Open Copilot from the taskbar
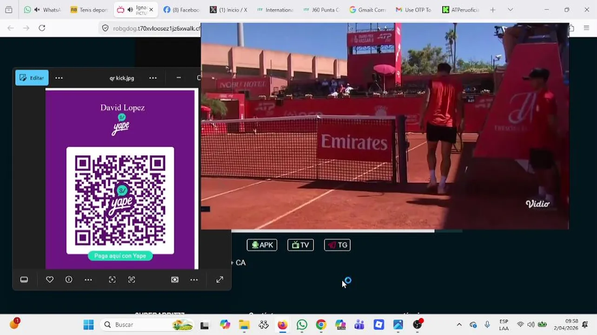The height and width of the screenshot is (335, 597). click(225, 325)
